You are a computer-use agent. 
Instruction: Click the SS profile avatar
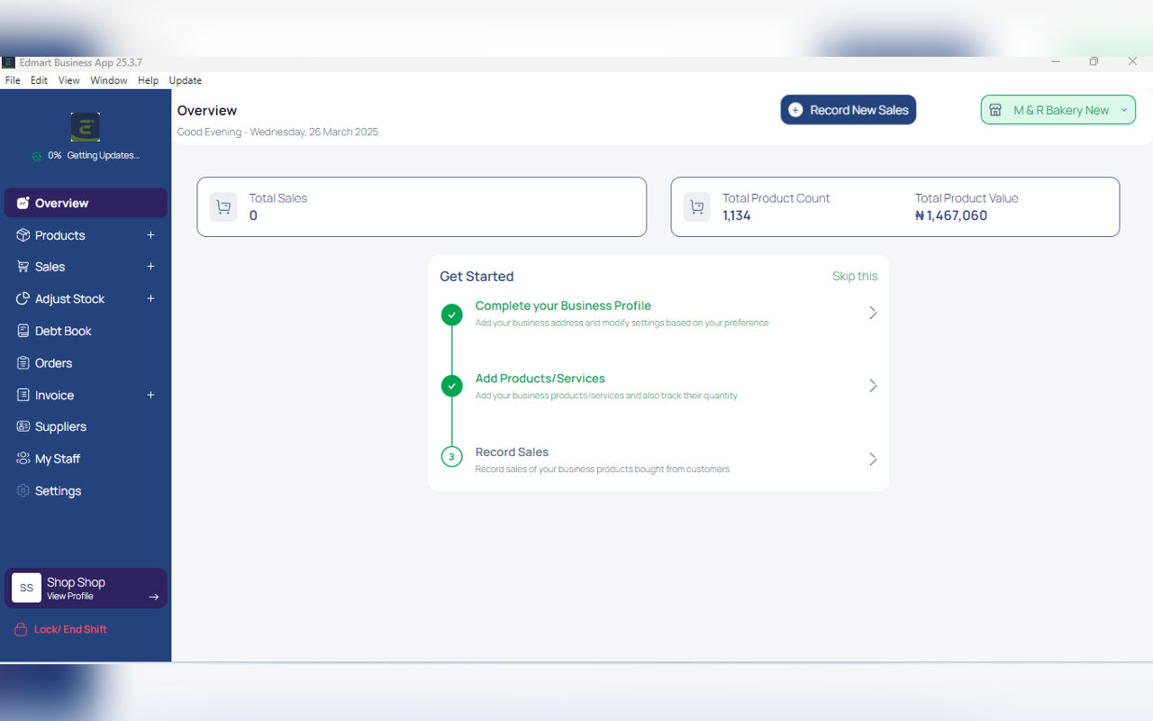click(26, 588)
